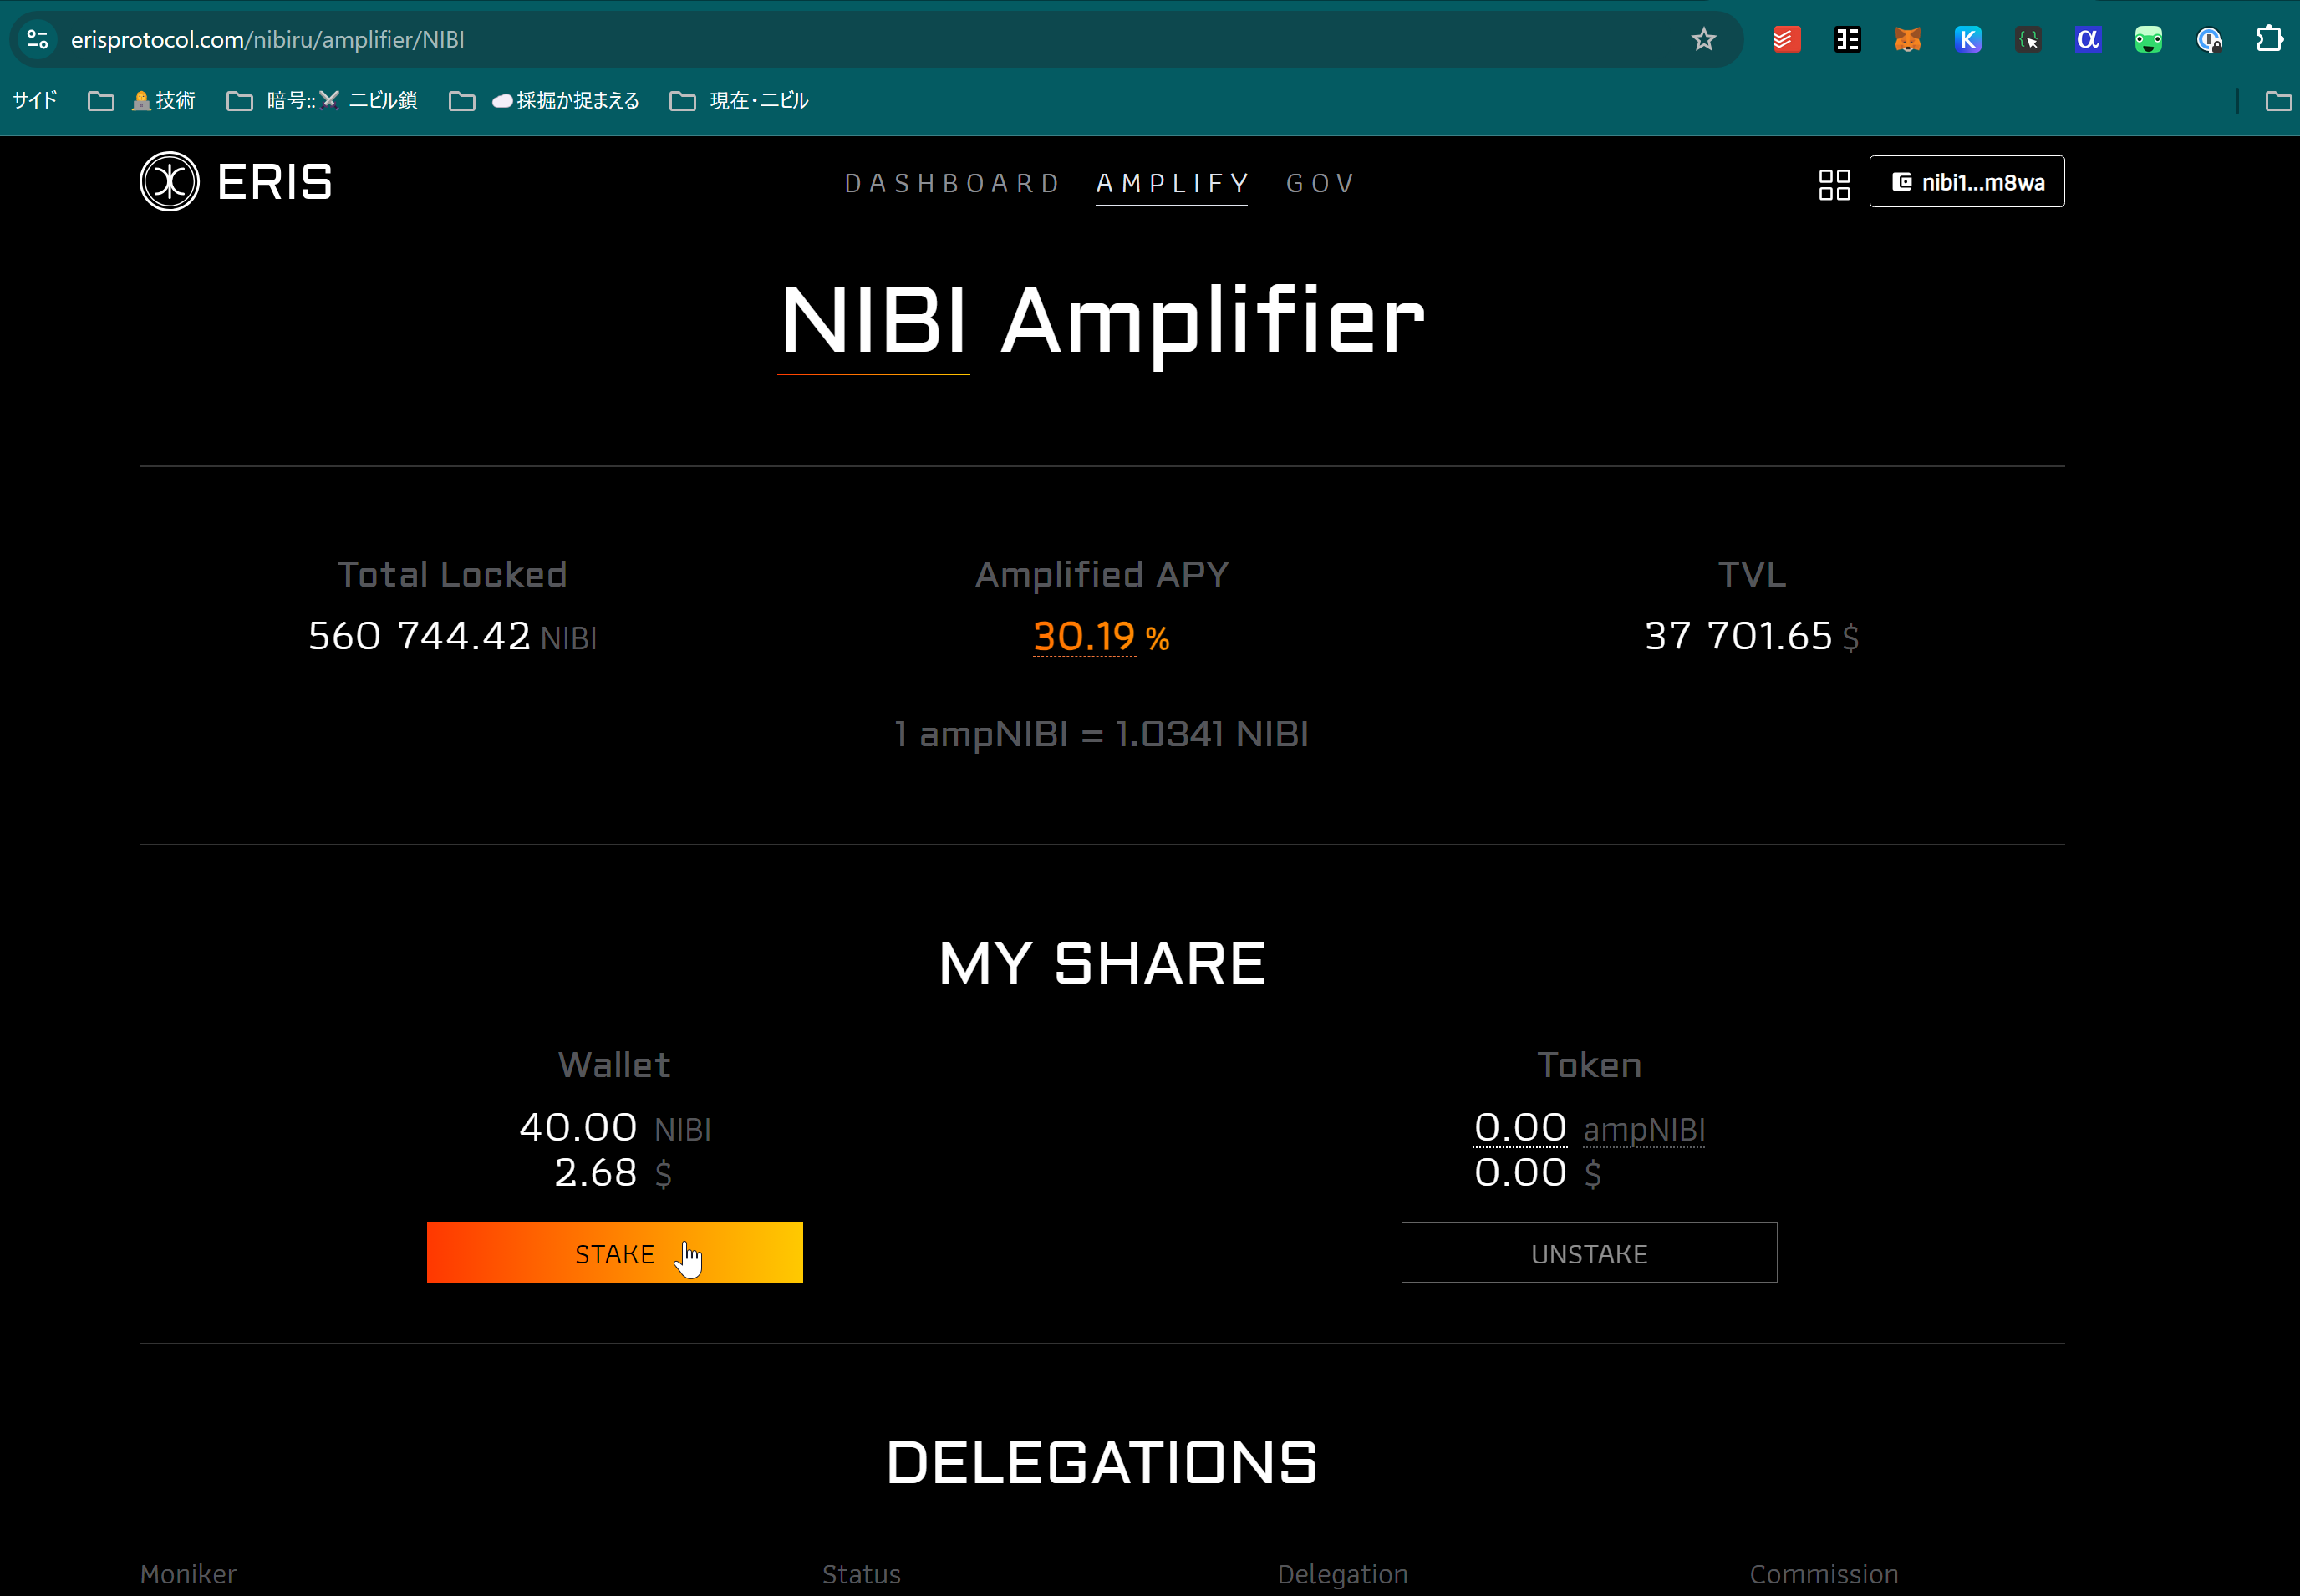This screenshot has height=1596, width=2300.
Task: Click the alpha symbol extension
Action: coord(2087,40)
